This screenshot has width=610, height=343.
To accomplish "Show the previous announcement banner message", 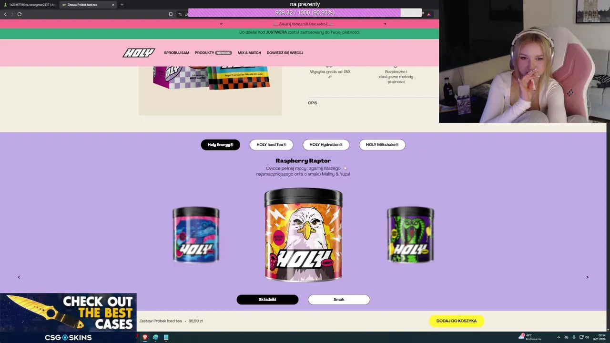I will pos(221,24).
